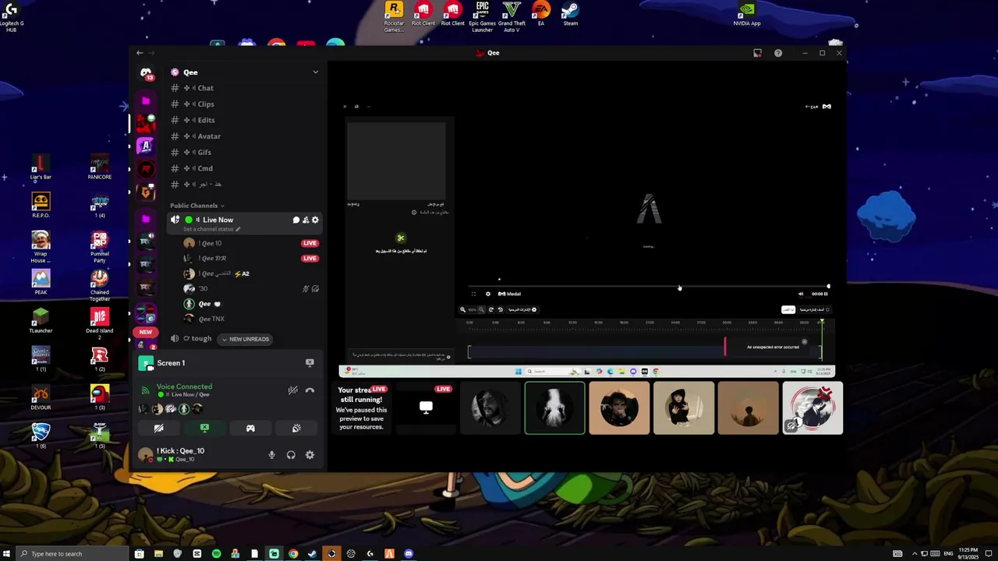Open Discord help question mark icon
This screenshot has width=998, height=561.
(778, 53)
